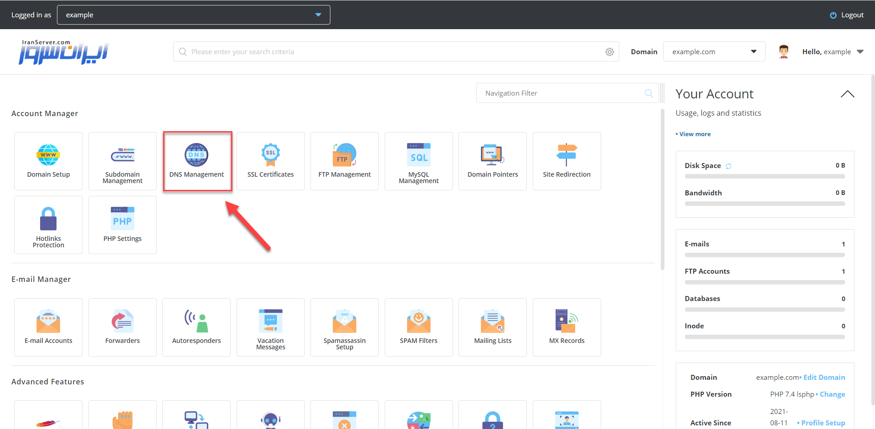Collapse the Your Account panel

(x=847, y=94)
